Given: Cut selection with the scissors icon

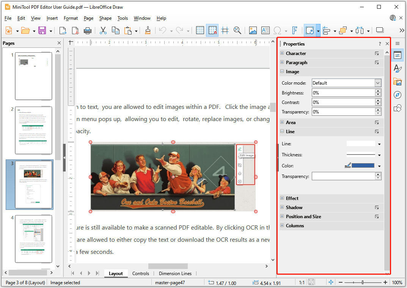Looking at the screenshot, I should pyautogui.click(x=103, y=30).
